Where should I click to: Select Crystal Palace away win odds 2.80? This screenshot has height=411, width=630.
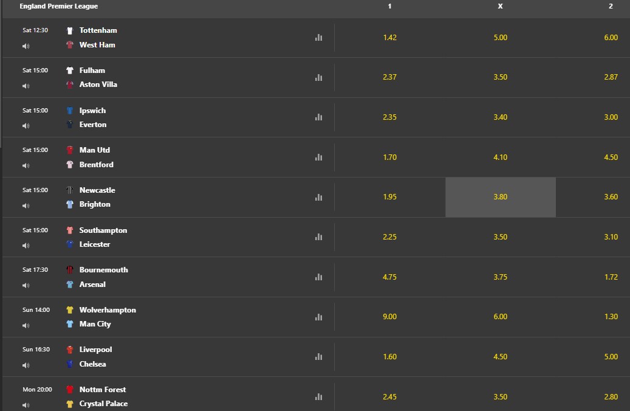click(611, 397)
